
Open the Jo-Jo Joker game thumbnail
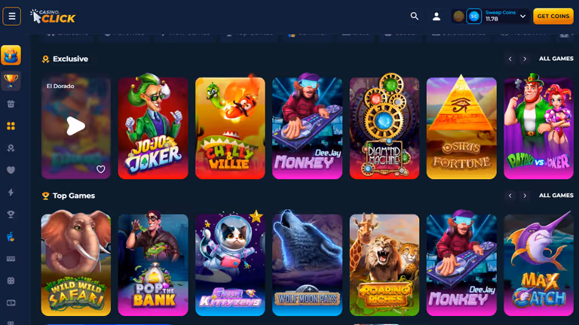(153, 126)
